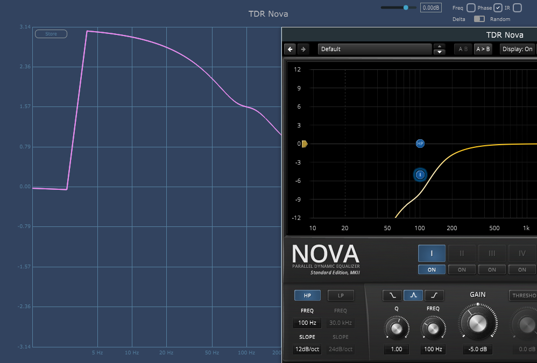
Task: Click the band I node in the EQ display
Action: (x=420, y=175)
